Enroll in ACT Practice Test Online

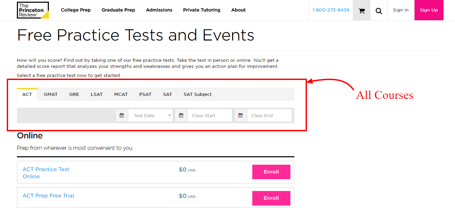click(271, 172)
